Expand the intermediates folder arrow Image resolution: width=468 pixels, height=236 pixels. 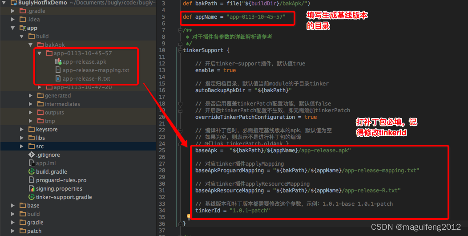pyautogui.click(x=30, y=104)
